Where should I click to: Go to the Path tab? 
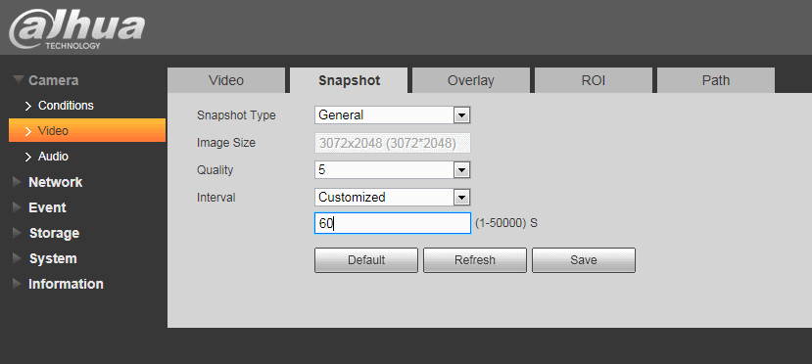click(x=716, y=80)
